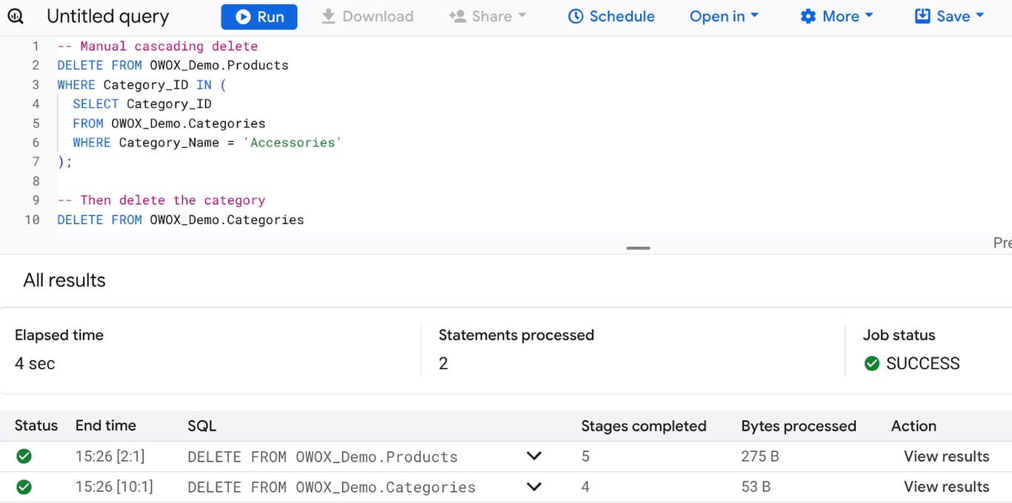Click the Untitled query tab title

[x=108, y=16]
